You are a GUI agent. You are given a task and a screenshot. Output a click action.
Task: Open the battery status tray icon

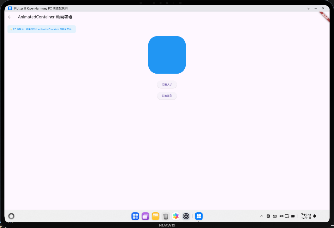point(293,216)
